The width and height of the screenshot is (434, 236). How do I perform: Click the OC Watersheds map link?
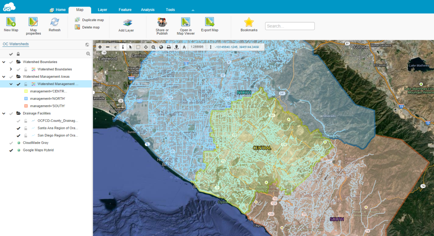(x=16, y=44)
